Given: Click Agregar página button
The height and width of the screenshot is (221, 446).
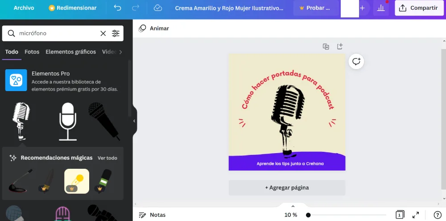Looking at the screenshot, I should [x=287, y=188].
